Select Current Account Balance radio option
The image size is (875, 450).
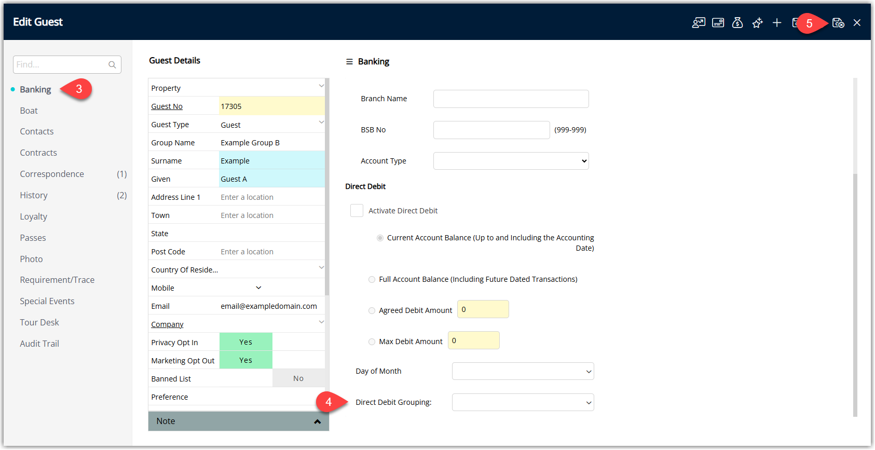click(380, 238)
